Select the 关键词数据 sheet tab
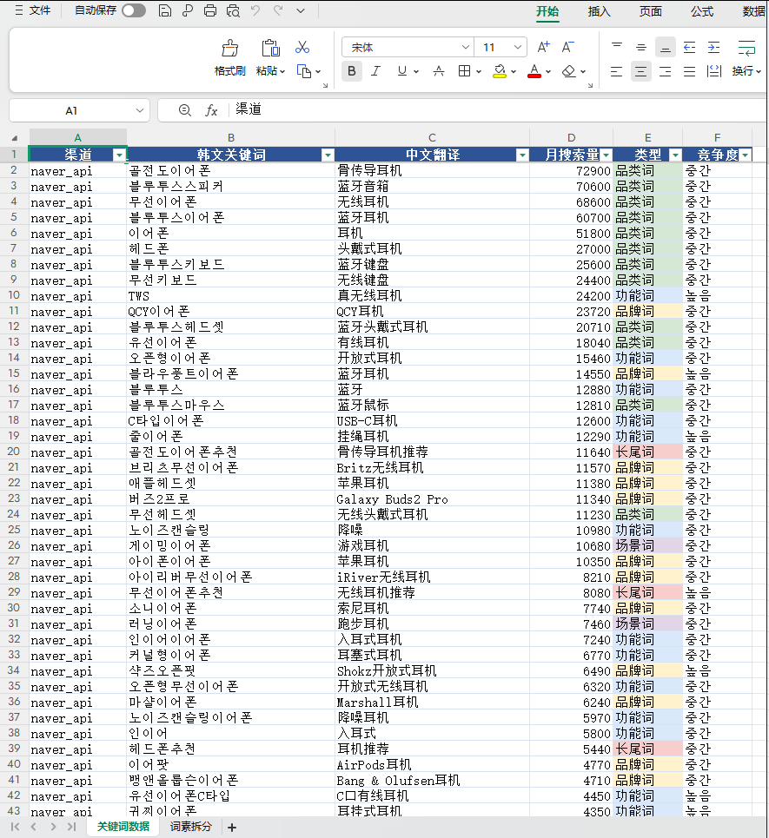The image size is (769, 838). [x=123, y=826]
